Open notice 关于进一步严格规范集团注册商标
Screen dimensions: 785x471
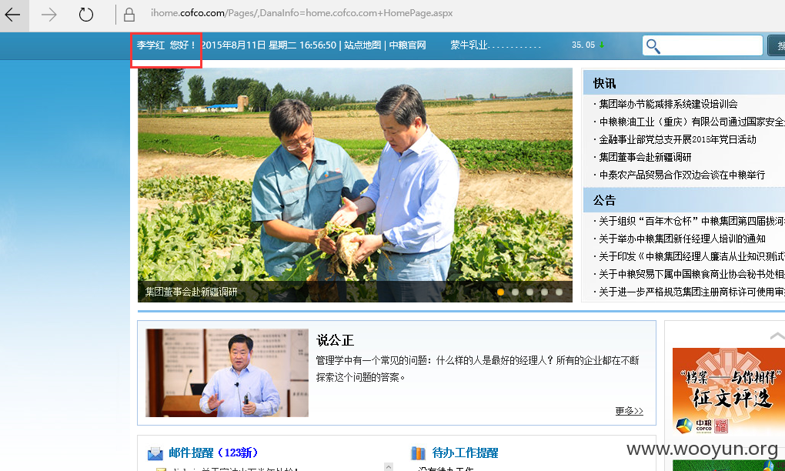pyautogui.click(x=691, y=292)
